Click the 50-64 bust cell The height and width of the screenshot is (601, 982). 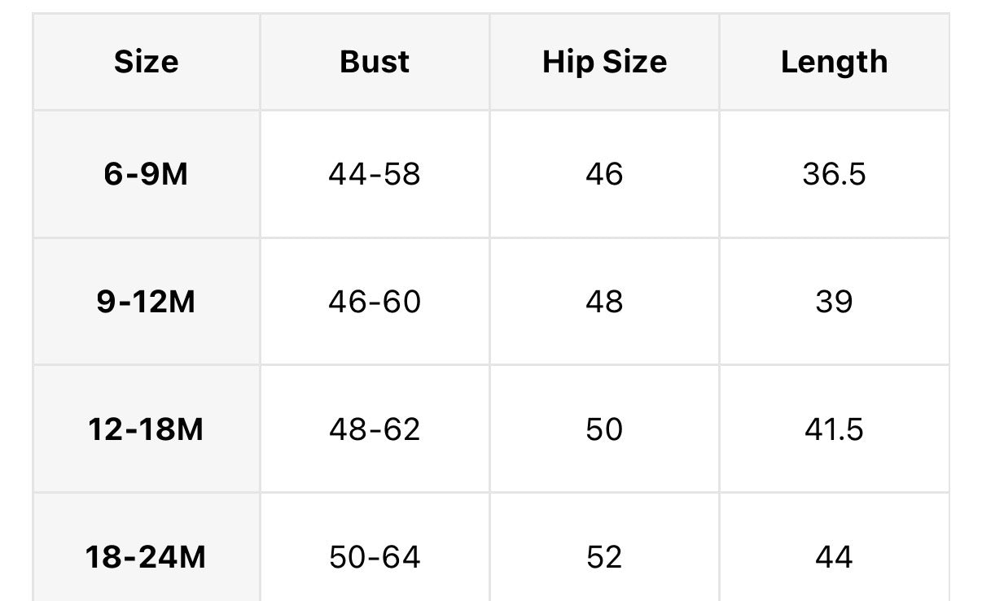coord(375,557)
